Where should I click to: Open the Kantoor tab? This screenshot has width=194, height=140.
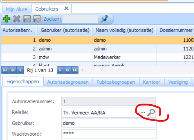click(x=151, y=82)
